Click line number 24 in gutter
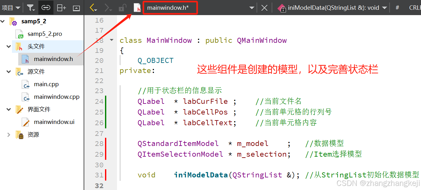Image resolution: width=421 pixels, height=190 pixels. tap(99, 101)
